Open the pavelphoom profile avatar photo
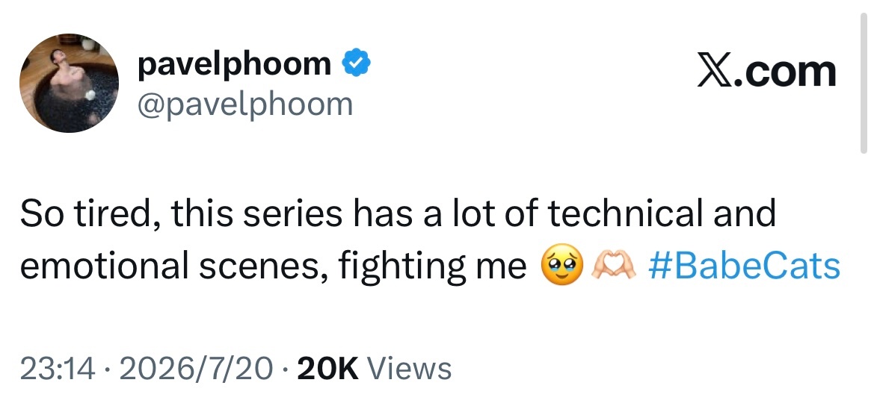Screen dimensions: 874x415 coord(69,83)
